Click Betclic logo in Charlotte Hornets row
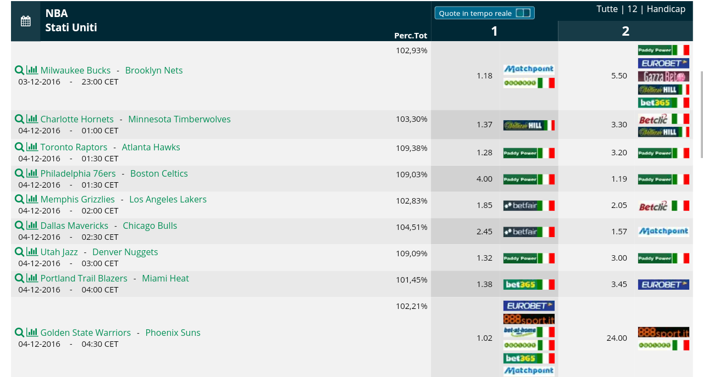Viewport: 703px width, 377px height. click(663, 119)
